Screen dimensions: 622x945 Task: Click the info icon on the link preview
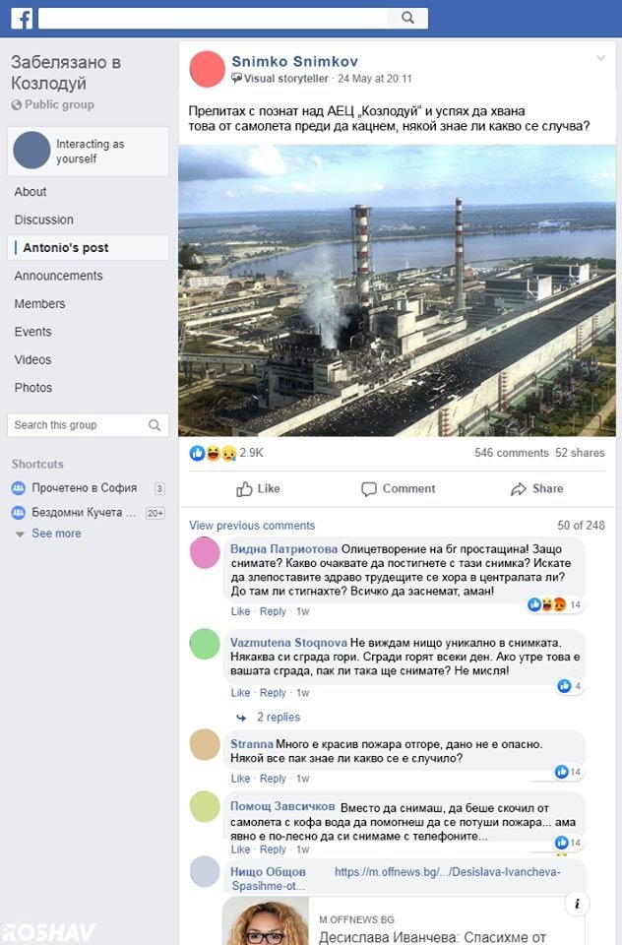(577, 904)
